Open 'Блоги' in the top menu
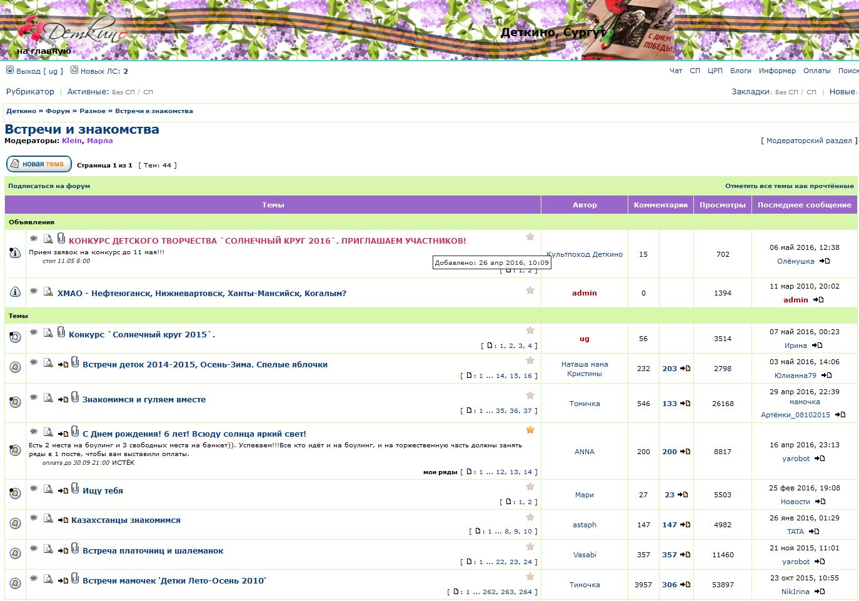The image size is (859, 601). click(x=740, y=71)
